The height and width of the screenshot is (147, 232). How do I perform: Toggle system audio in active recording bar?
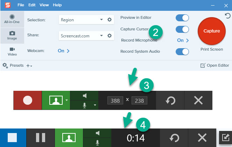(97, 133)
